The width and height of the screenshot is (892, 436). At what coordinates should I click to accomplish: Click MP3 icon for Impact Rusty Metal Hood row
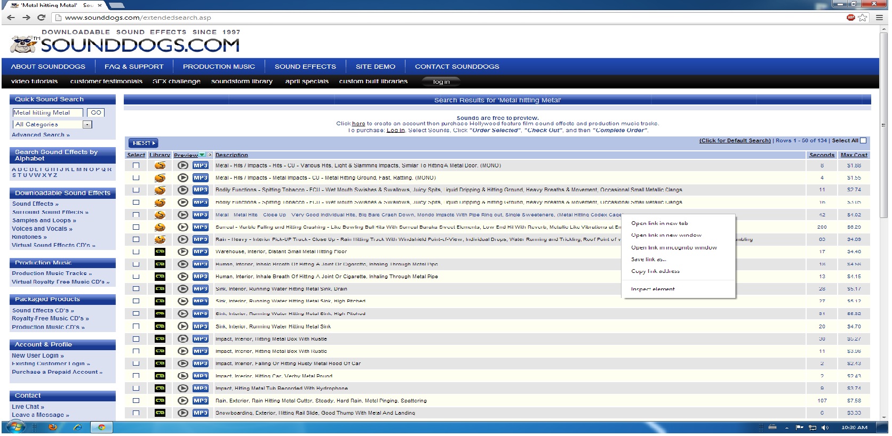click(201, 364)
